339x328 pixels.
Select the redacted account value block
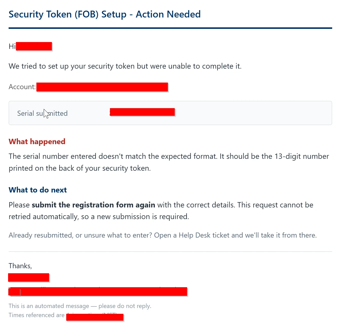(x=102, y=87)
